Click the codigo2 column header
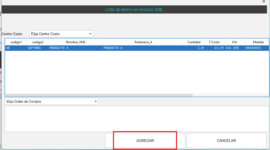Screen dimensions: 270x150 tap(37, 42)
